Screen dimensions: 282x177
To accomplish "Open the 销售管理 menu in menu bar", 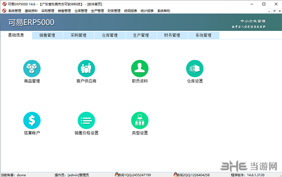I will coord(64,11).
